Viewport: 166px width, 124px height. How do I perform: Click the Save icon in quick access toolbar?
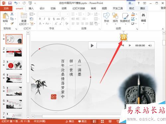(x=10, y=3)
